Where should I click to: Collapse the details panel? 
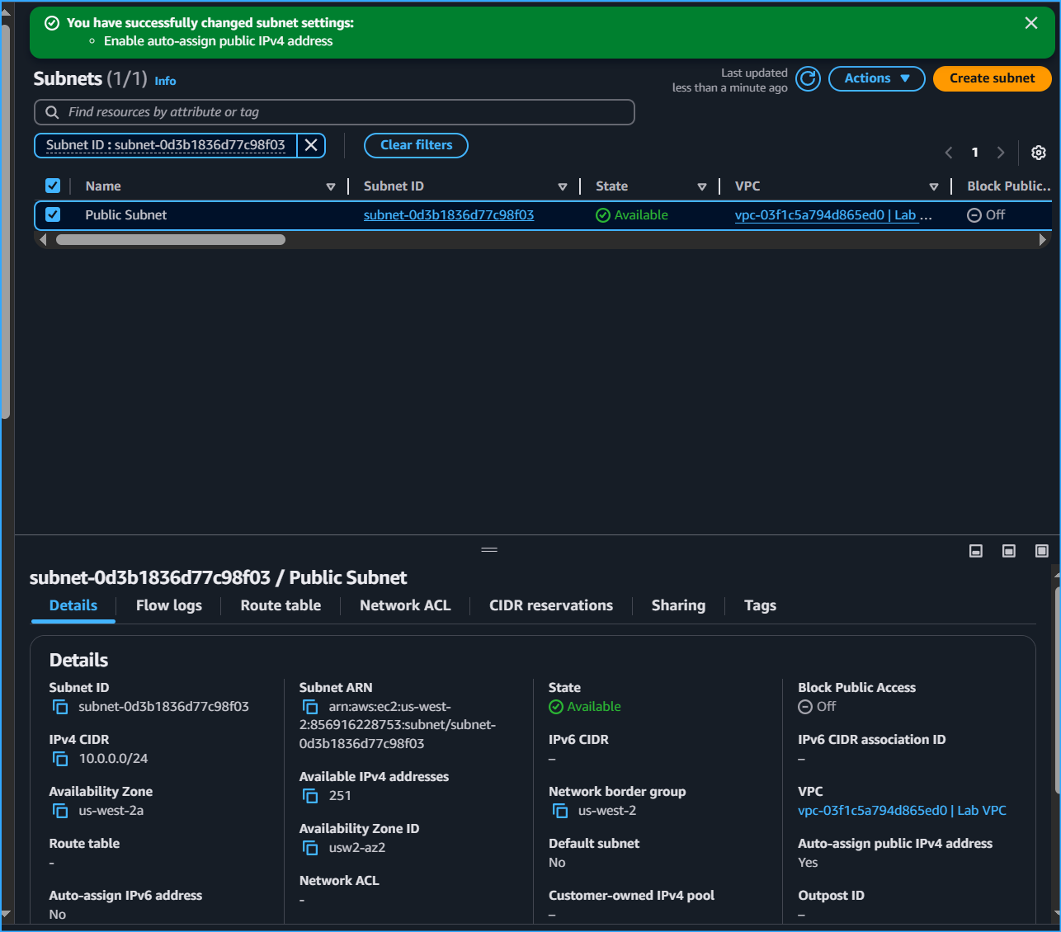coord(976,550)
